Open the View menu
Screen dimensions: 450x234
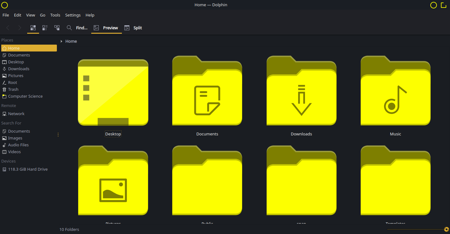tap(31, 15)
